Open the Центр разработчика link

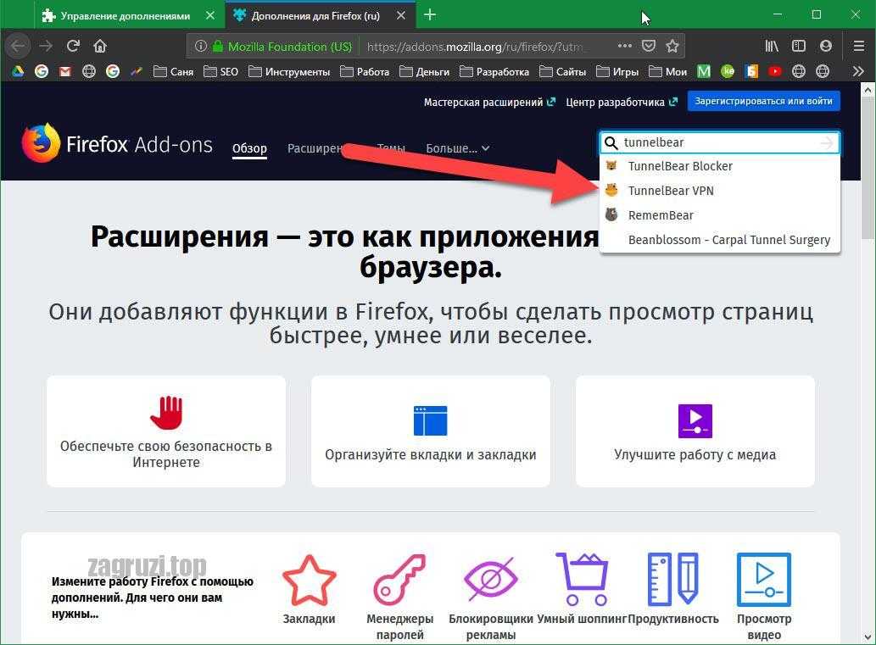(x=622, y=103)
